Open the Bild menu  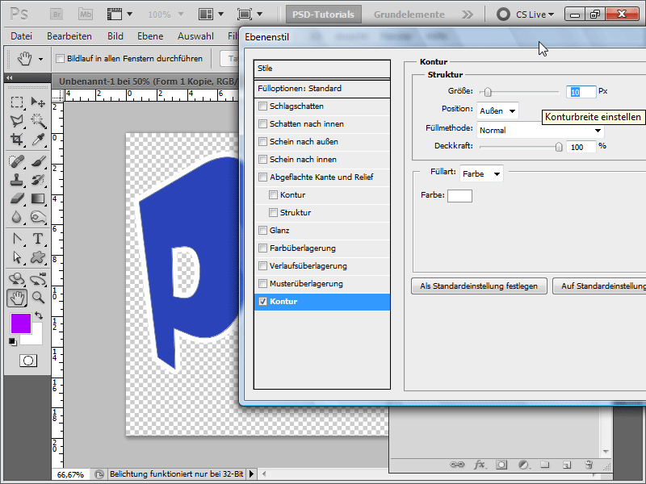tap(115, 36)
